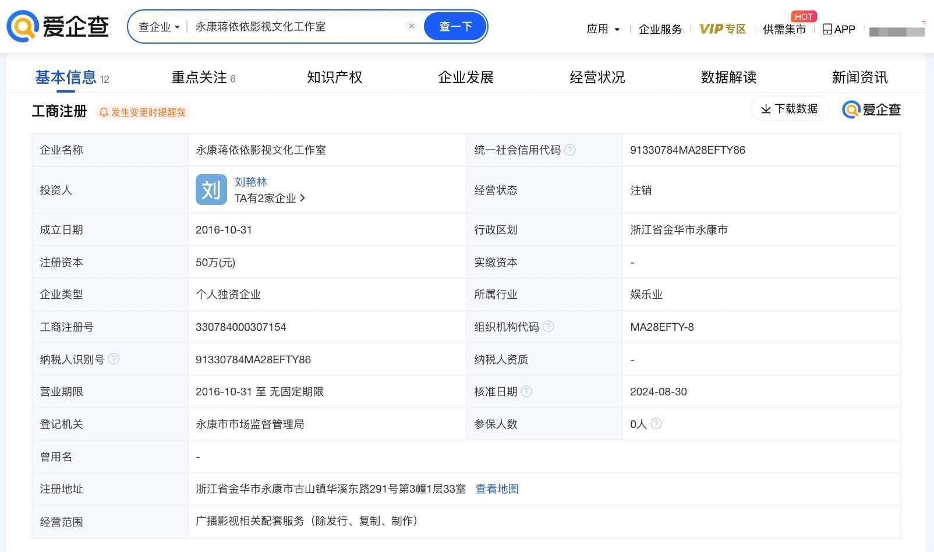Open VIP专区 link
934x552 pixels.
[x=723, y=29]
